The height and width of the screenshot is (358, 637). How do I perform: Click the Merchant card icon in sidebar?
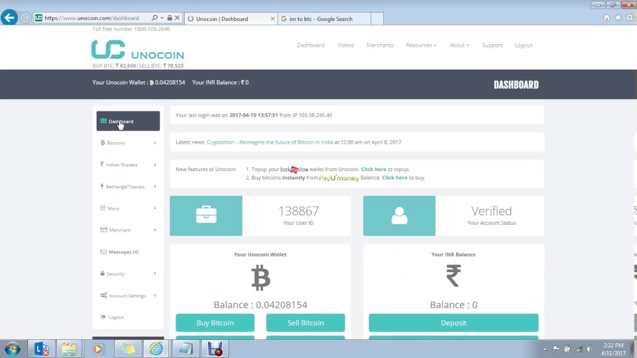(104, 230)
